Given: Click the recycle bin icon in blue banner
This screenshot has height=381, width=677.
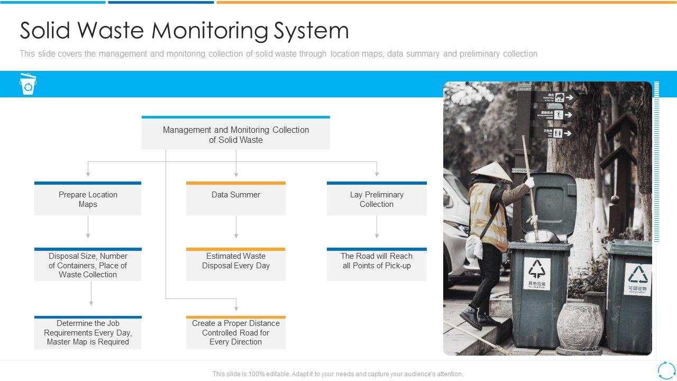Looking at the screenshot, I should [x=28, y=84].
